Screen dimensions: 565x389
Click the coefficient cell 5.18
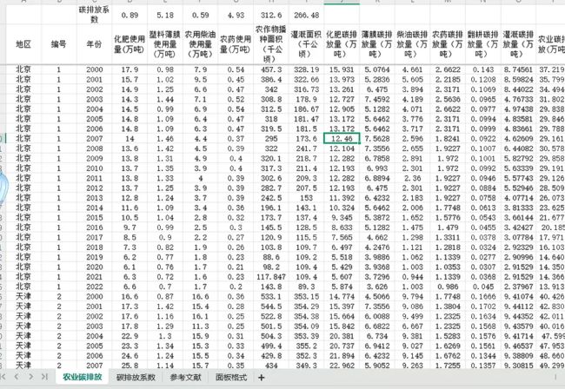pyautogui.click(x=164, y=15)
